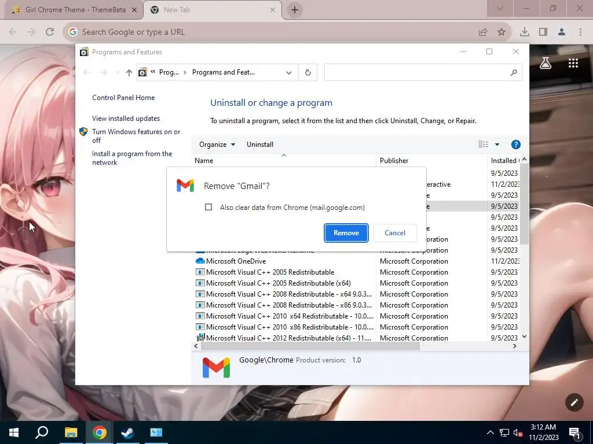Open the Organize dropdown menu
This screenshot has height=444, width=593.
[217, 145]
